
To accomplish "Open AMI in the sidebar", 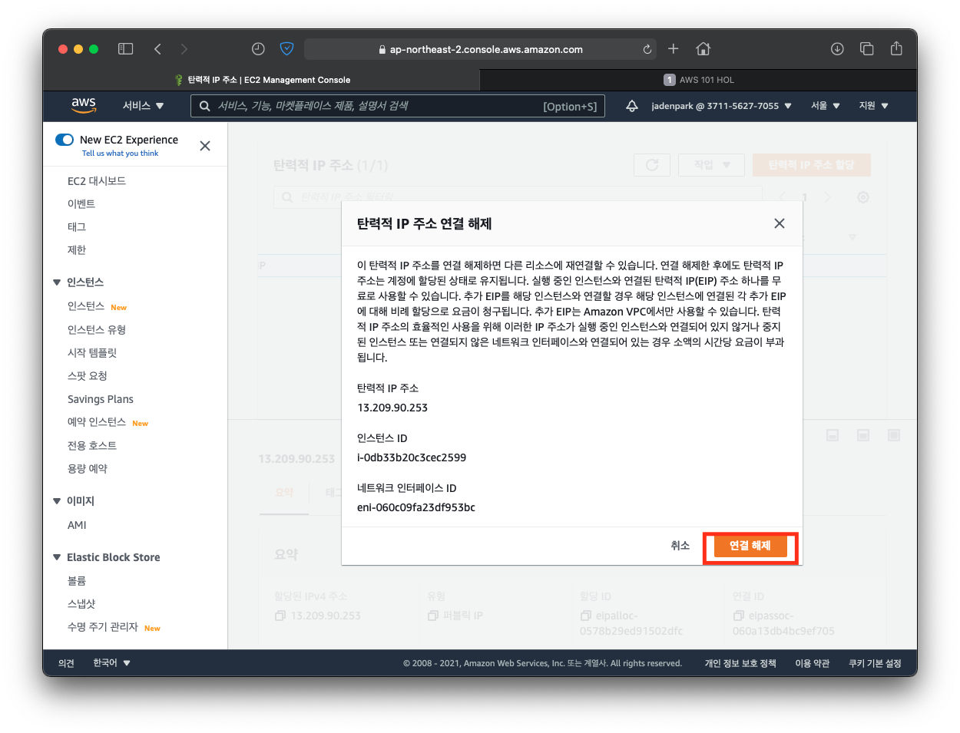I will pos(77,525).
